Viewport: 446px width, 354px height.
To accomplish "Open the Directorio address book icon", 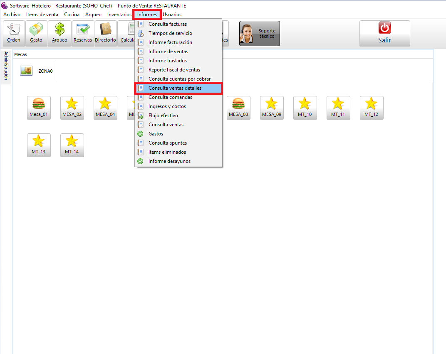I will 105,33.
